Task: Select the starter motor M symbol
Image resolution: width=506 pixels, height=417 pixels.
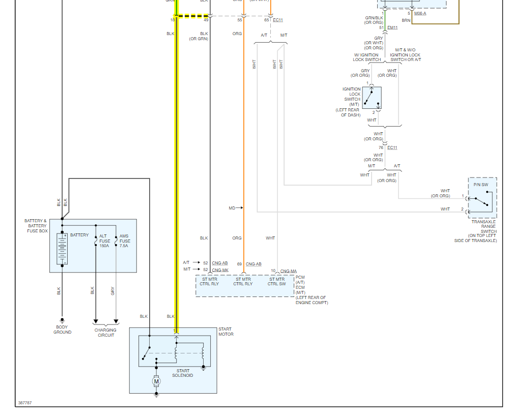Action: coord(156,381)
